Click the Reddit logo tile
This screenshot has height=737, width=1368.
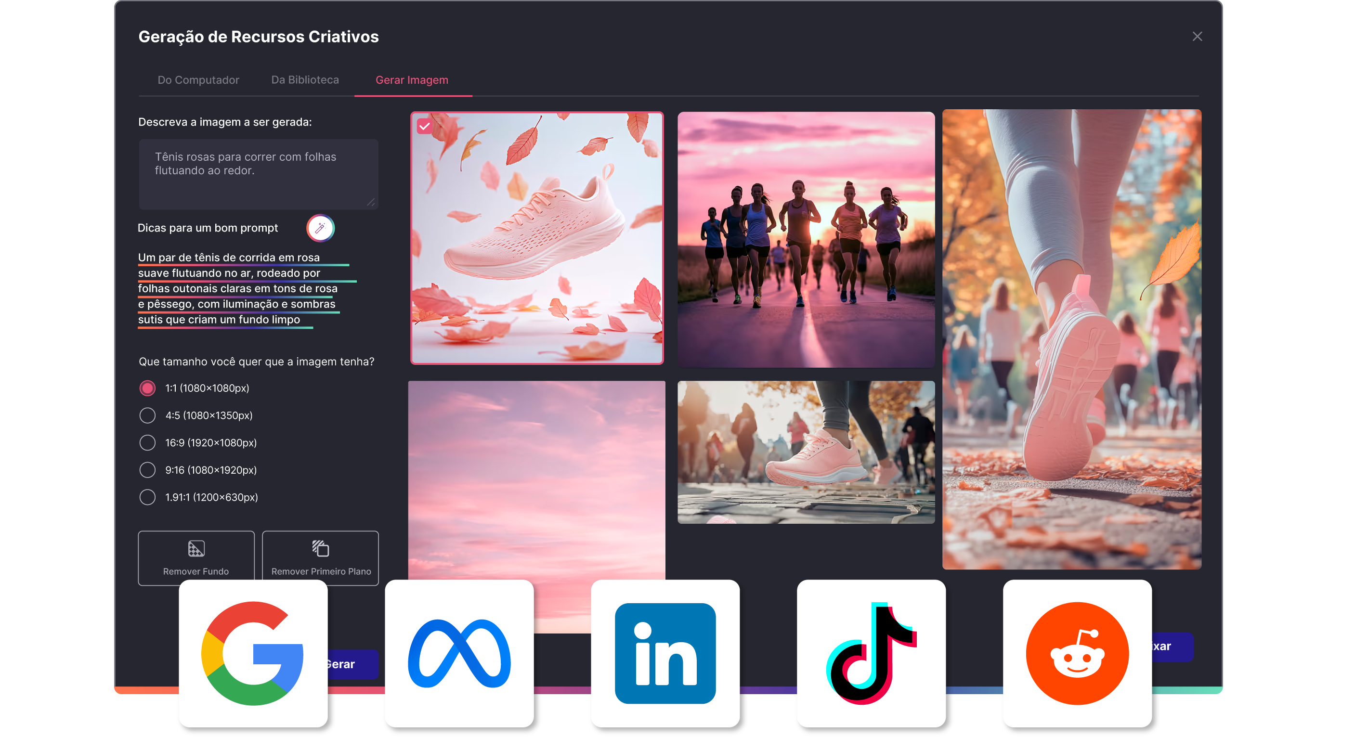point(1077,653)
